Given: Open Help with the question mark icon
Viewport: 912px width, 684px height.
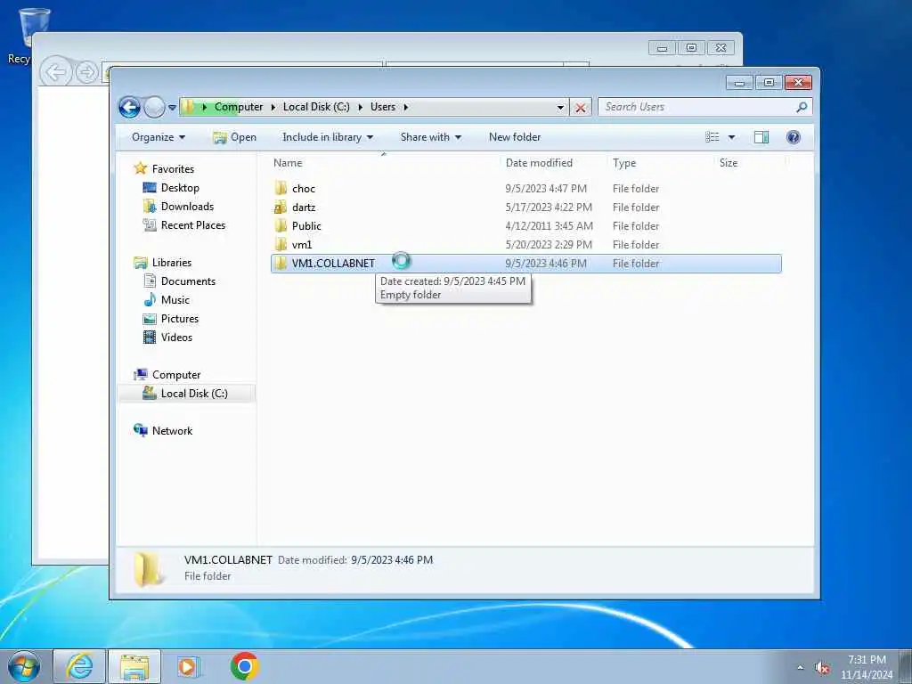Looking at the screenshot, I should [794, 137].
